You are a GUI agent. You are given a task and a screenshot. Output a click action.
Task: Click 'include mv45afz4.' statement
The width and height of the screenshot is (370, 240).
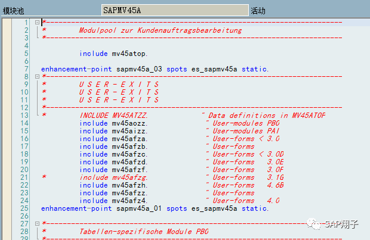113,201
